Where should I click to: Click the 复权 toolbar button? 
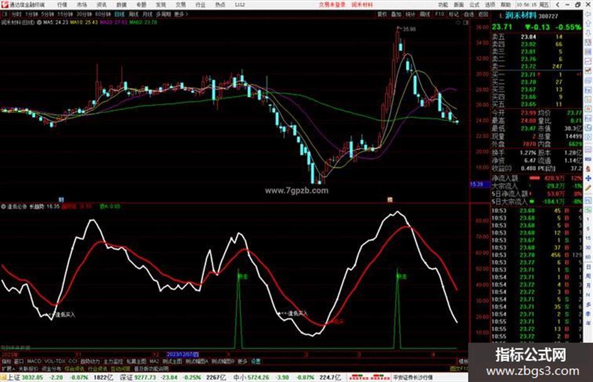[x=382, y=14]
